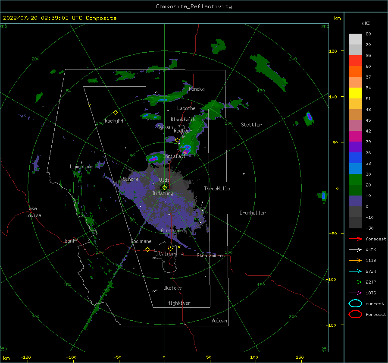Select the green 22JP arrow legend entry
388x363 pixels.
pyautogui.click(x=355, y=282)
